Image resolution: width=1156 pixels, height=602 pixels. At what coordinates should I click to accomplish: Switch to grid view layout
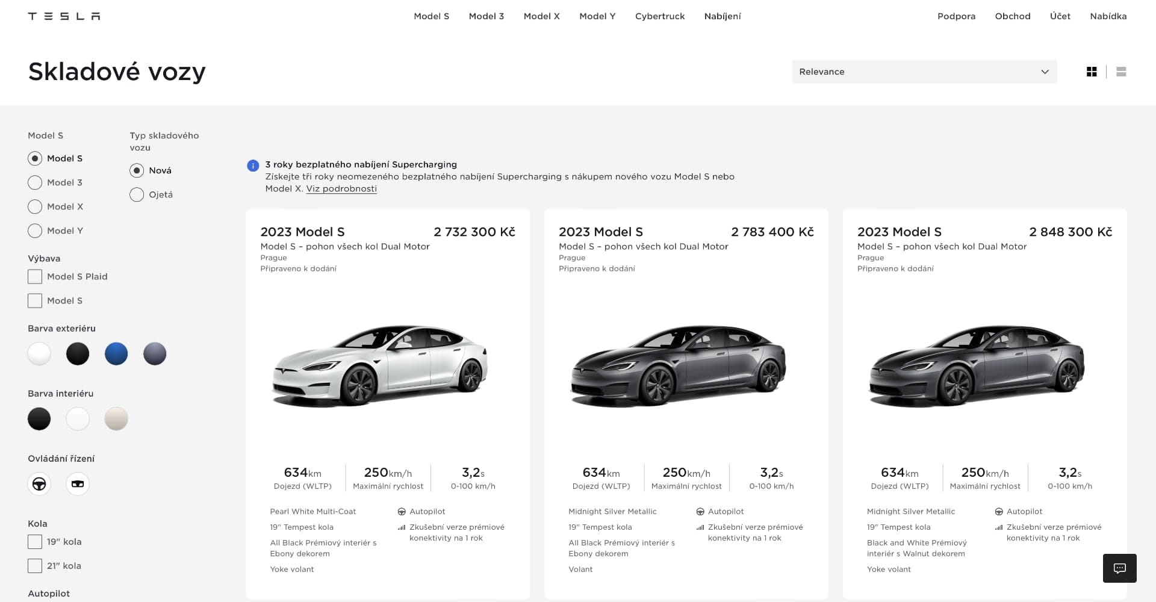click(x=1091, y=72)
